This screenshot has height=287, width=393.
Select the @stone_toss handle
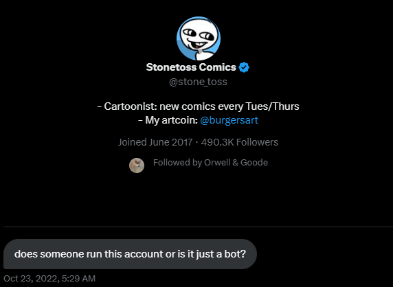click(198, 82)
